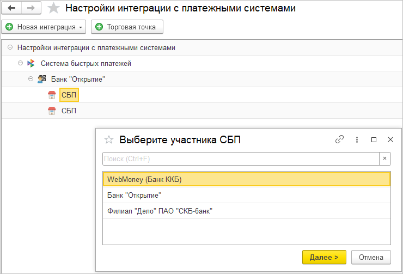This screenshot has height=274, width=403.
Task: Open the dialog's three-dot more menu
Action: point(357,139)
